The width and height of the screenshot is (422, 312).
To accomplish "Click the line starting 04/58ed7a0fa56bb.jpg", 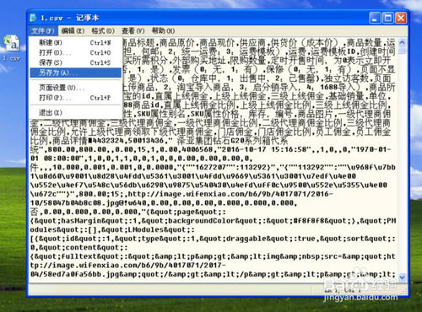I will (213, 274).
